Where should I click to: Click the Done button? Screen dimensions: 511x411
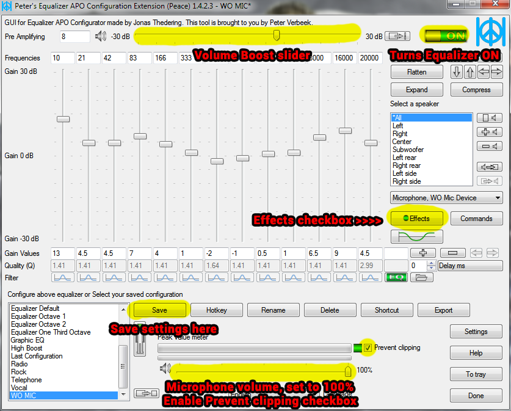coord(476,395)
